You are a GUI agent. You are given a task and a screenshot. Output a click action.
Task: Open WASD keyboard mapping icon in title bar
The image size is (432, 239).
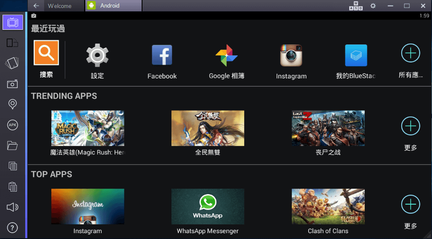[x=356, y=6]
